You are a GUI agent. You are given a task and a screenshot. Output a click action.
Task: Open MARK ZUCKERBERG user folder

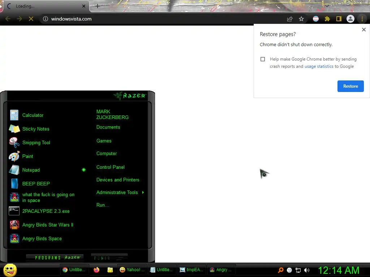(x=112, y=114)
